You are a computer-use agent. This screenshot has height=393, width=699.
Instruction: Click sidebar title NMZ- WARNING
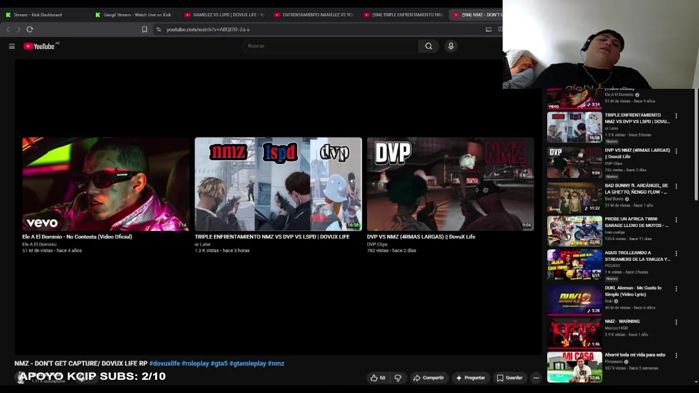click(x=622, y=321)
